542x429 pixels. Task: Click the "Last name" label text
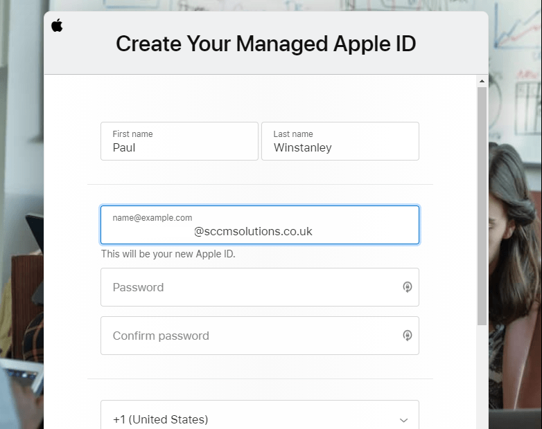click(x=293, y=134)
